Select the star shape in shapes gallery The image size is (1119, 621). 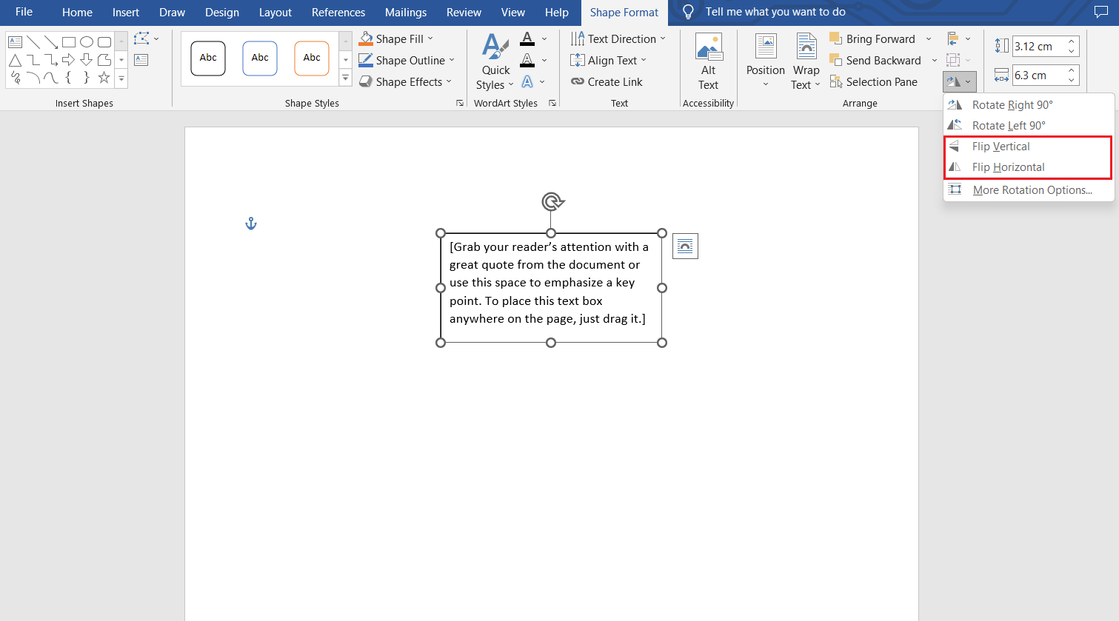click(x=104, y=77)
